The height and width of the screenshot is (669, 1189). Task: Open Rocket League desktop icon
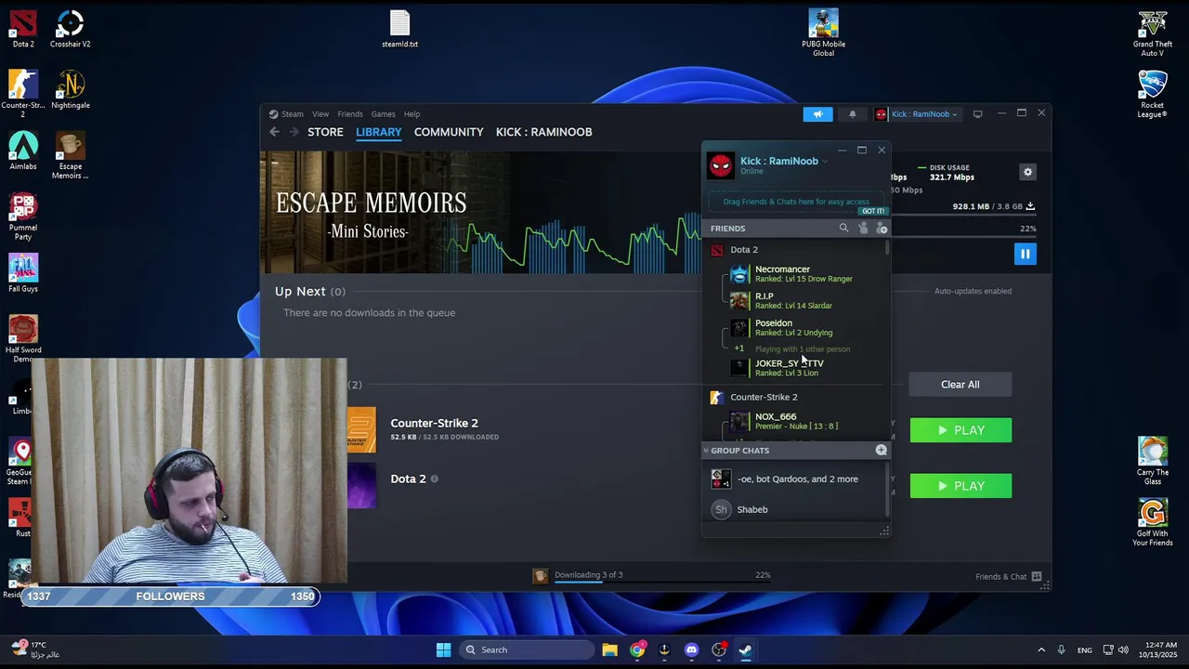[x=1152, y=94]
